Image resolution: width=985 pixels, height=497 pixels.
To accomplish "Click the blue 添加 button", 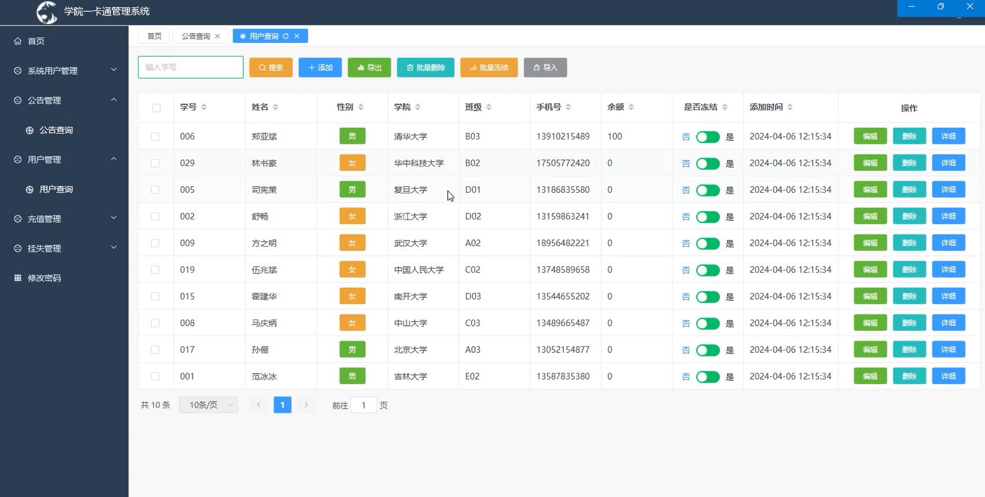I will pyautogui.click(x=320, y=68).
